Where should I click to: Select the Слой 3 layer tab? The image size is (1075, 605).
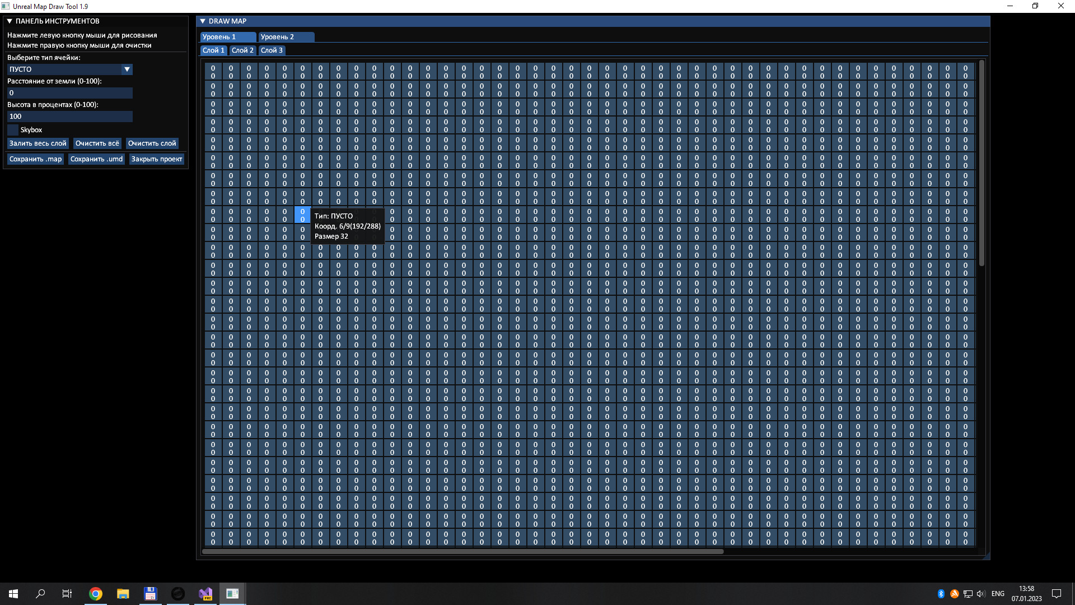coord(272,50)
